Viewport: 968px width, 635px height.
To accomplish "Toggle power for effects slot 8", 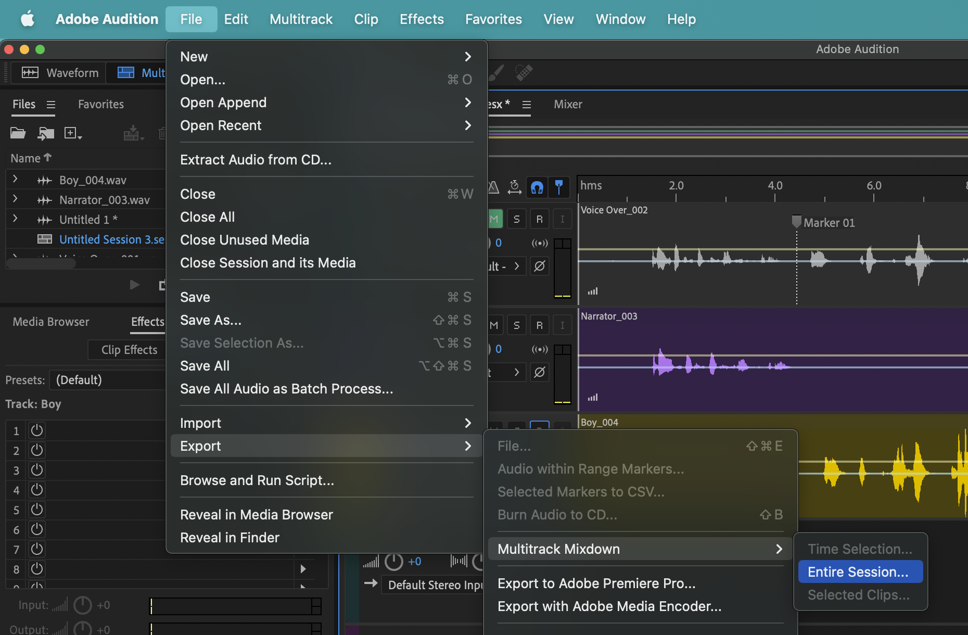I will [37, 569].
